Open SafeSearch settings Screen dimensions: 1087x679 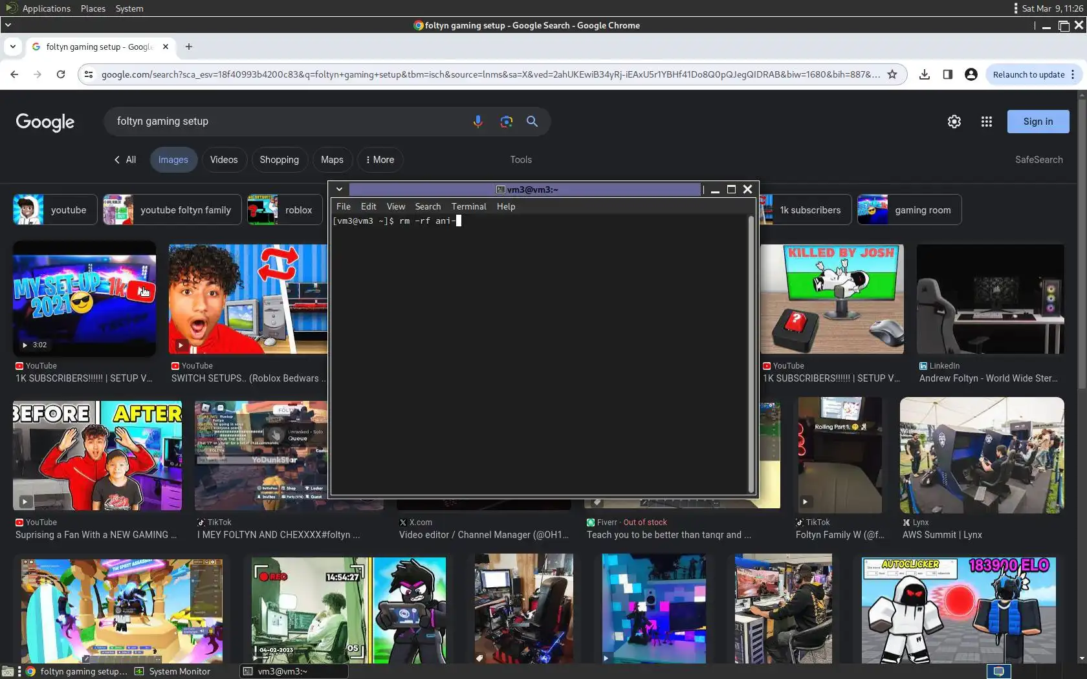pos(1038,160)
